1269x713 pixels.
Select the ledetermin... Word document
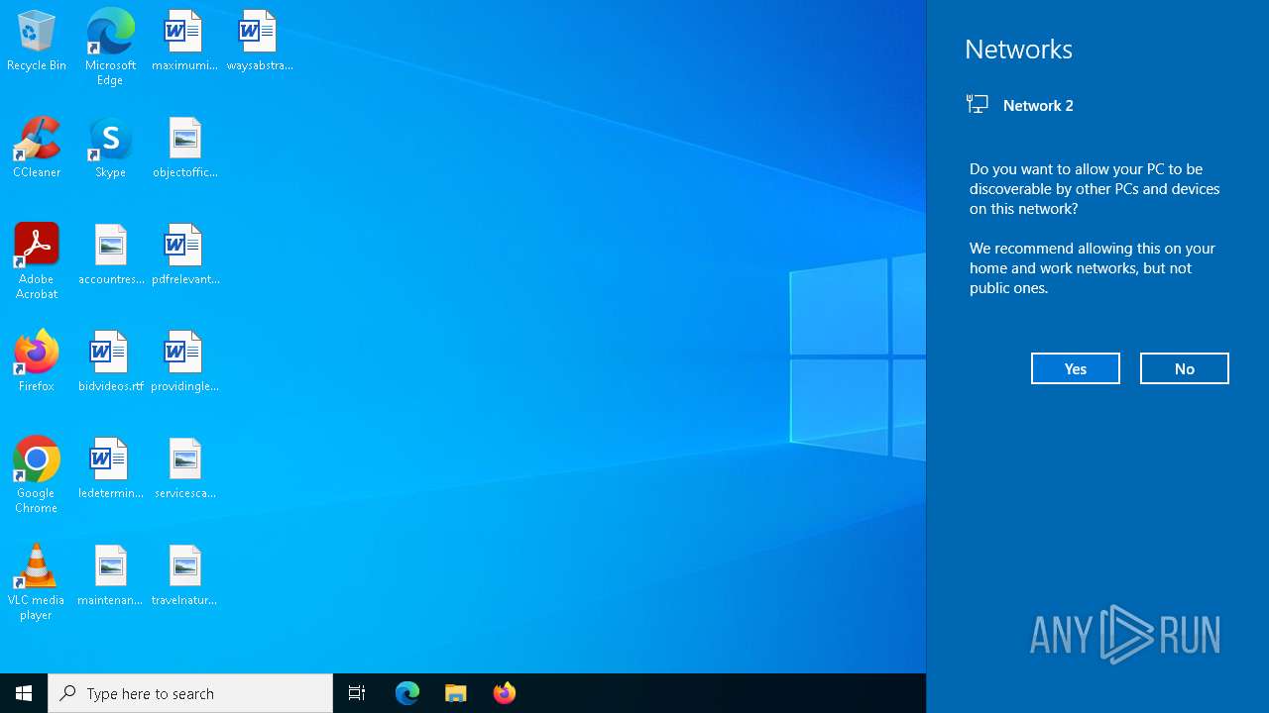pos(110,468)
